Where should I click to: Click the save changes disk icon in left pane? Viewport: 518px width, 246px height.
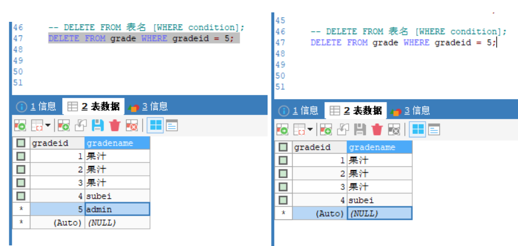click(98, 125)
